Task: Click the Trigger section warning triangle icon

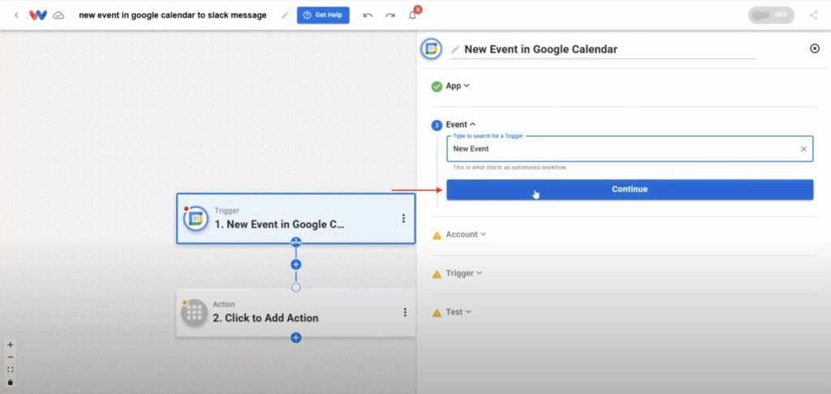Action: click(437, 274)
